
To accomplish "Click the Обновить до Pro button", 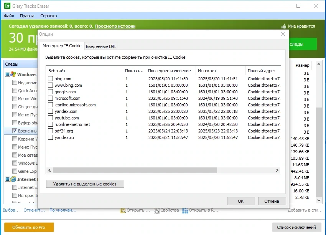I will tap(29, 227).
